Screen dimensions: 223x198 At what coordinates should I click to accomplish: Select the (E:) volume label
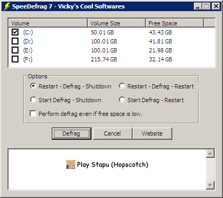(x=28, y=50)
